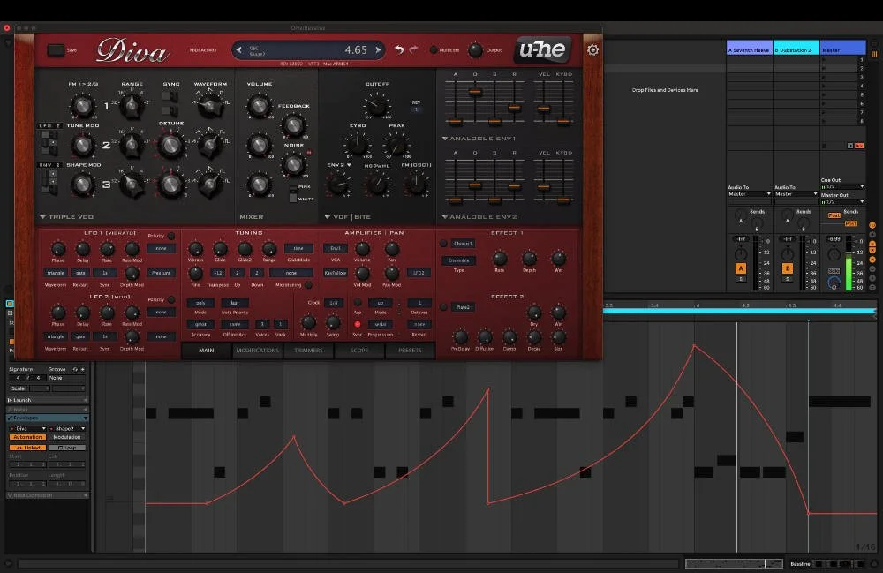Image resolution: width=883 pixels, height=573 pixels.
Task: Click the Loop icon in the Envelopes panel
Action: (65, 447)
